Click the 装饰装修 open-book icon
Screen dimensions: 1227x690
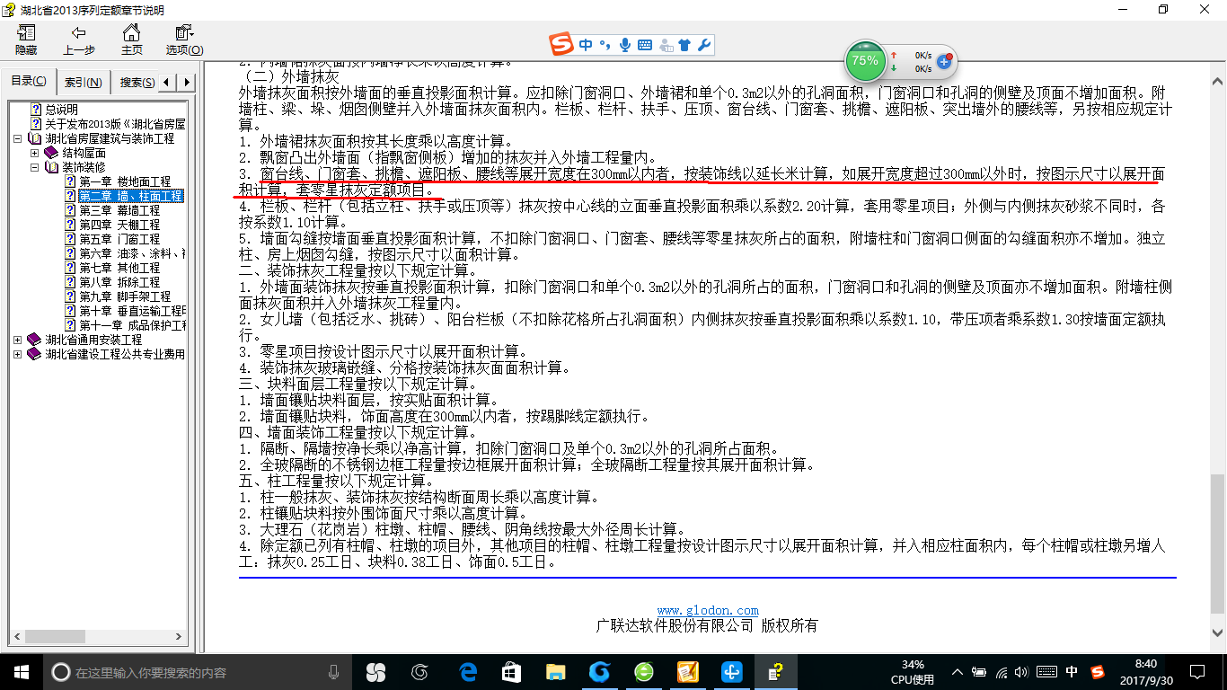50,167
